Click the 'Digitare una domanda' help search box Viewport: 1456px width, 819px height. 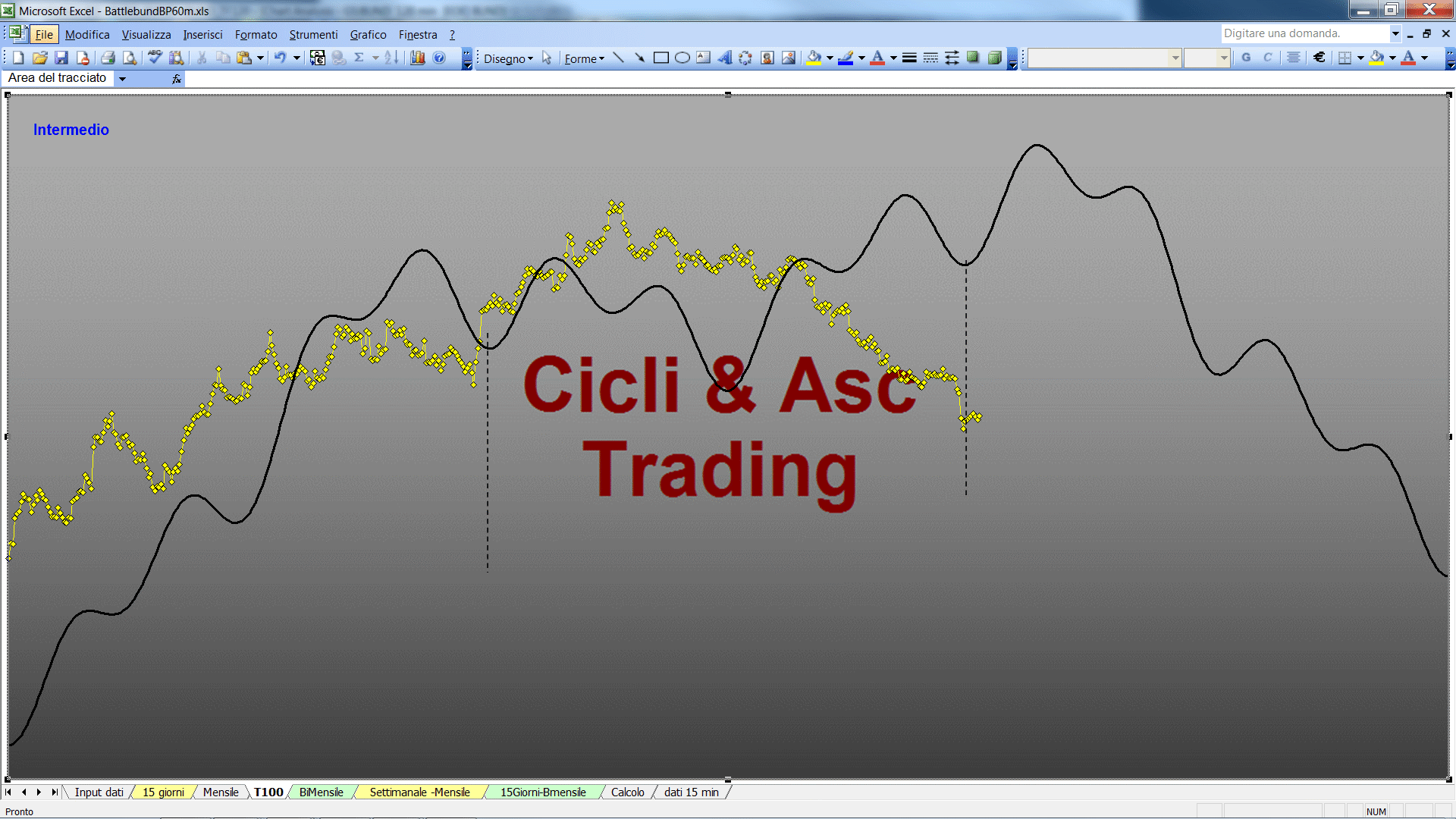tap(1304, 33)
